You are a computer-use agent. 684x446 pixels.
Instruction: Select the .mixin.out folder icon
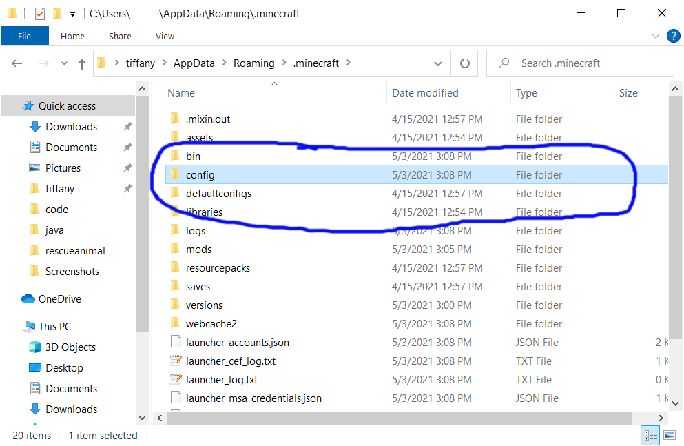pos(175,119)
